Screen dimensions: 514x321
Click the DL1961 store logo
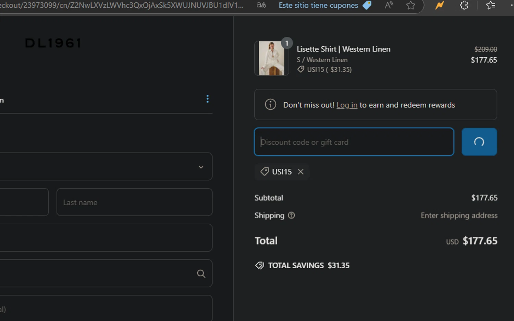pos(53,43)
